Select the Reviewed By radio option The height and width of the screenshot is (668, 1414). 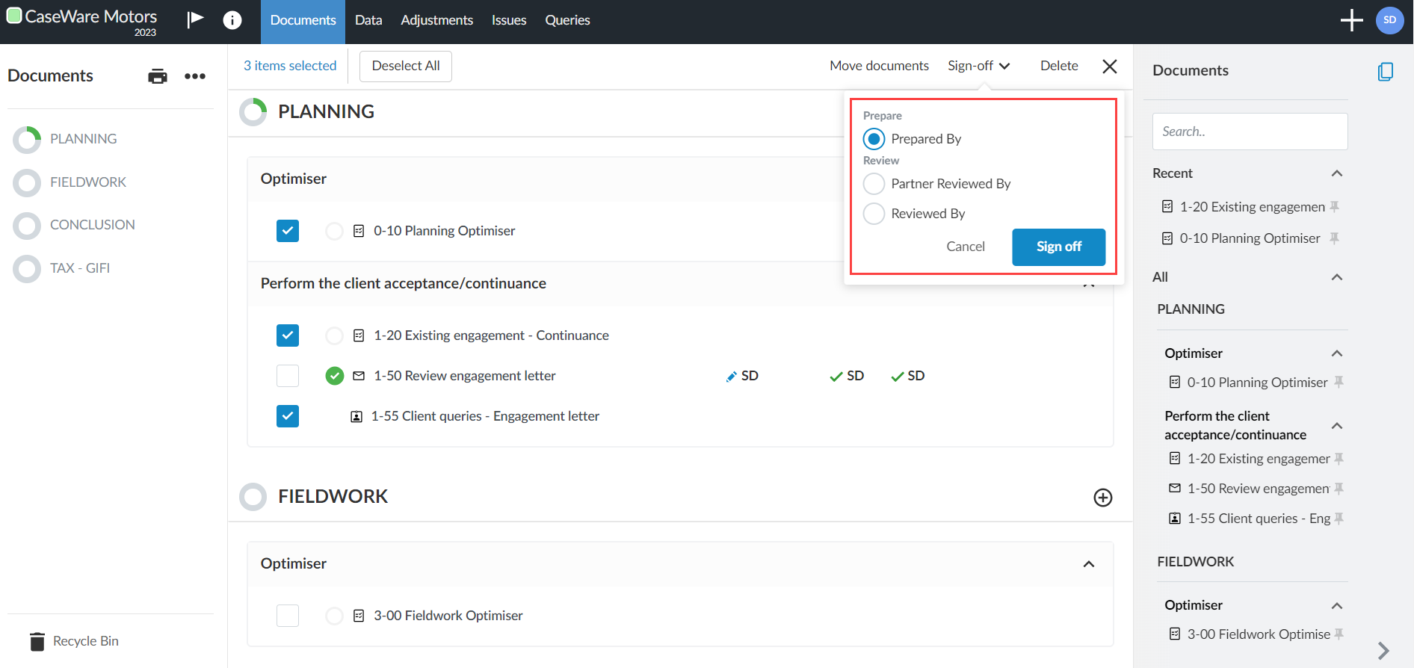[x=874, y=214]
